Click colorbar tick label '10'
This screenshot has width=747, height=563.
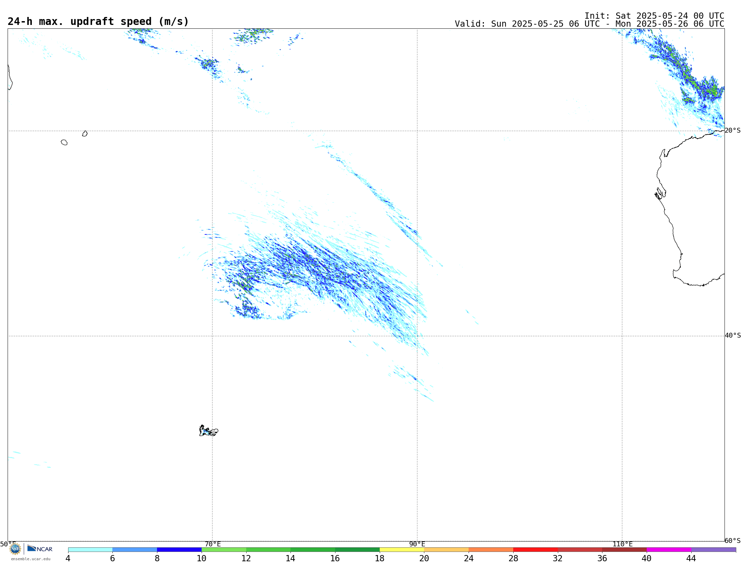[202, 558]
